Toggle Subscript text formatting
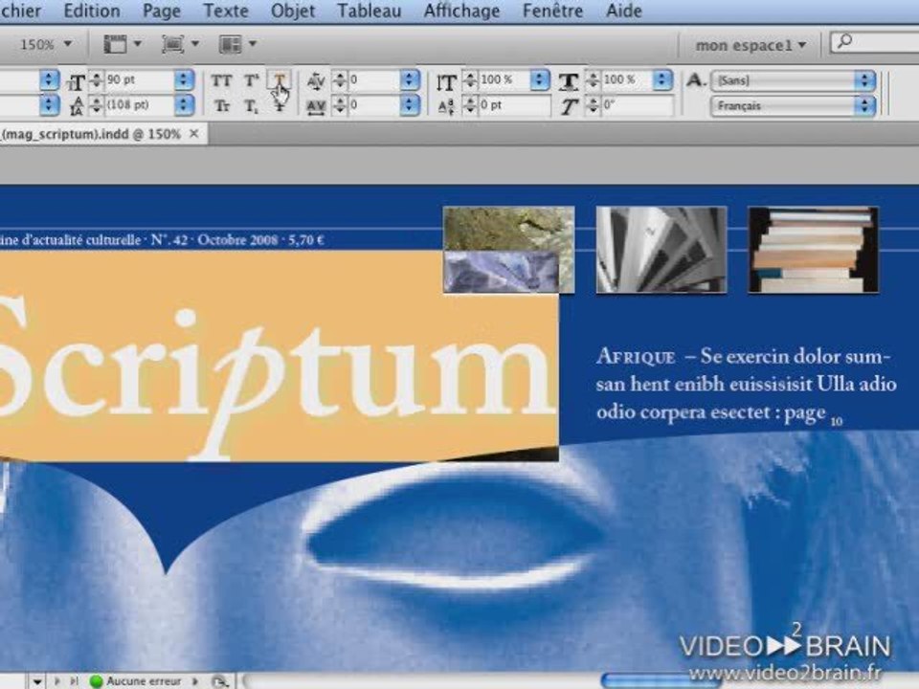This screenshot has height=689, width=919. tap(252, 106)
